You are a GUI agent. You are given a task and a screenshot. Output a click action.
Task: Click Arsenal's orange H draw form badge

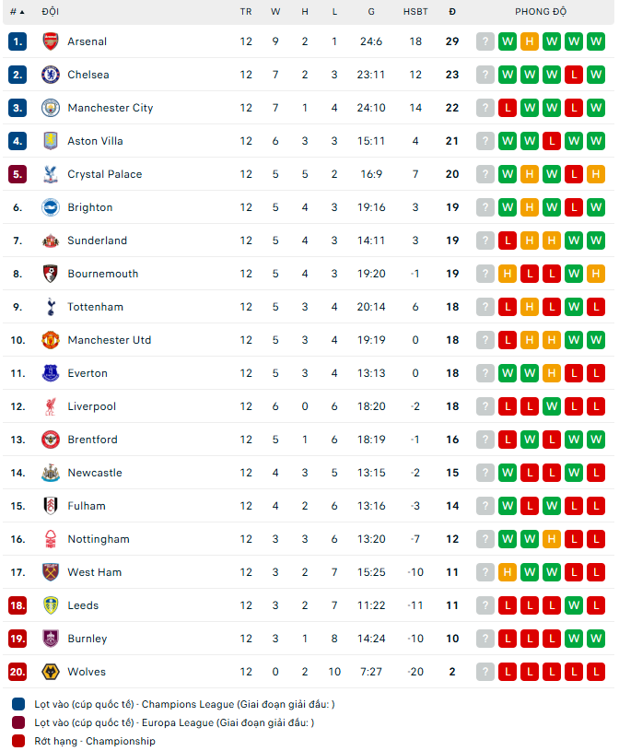pos(530,41)
